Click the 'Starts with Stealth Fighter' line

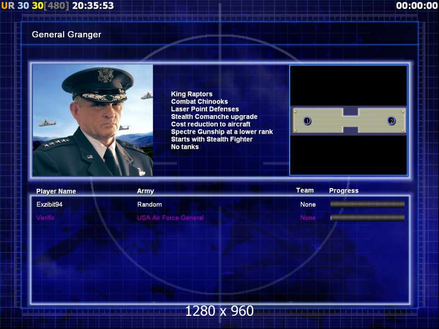pyautogui.click(x=212, y=139)
